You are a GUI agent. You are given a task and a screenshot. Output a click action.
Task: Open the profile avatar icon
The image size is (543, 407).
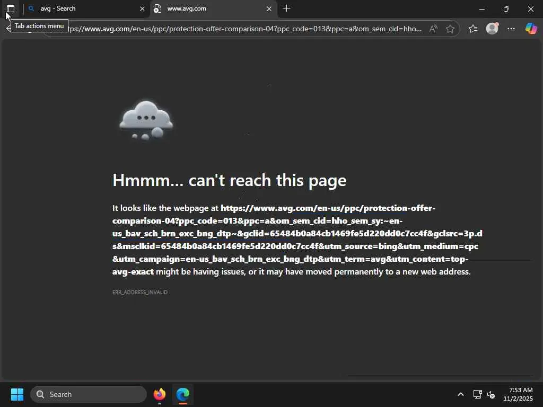[492, 29]
